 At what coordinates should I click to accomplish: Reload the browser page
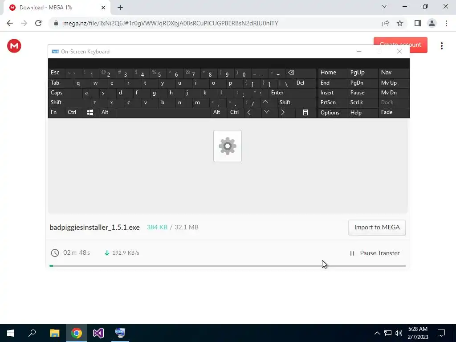click(38, 23)
